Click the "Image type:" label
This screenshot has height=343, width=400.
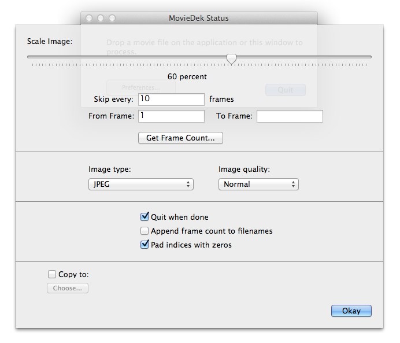110,169
